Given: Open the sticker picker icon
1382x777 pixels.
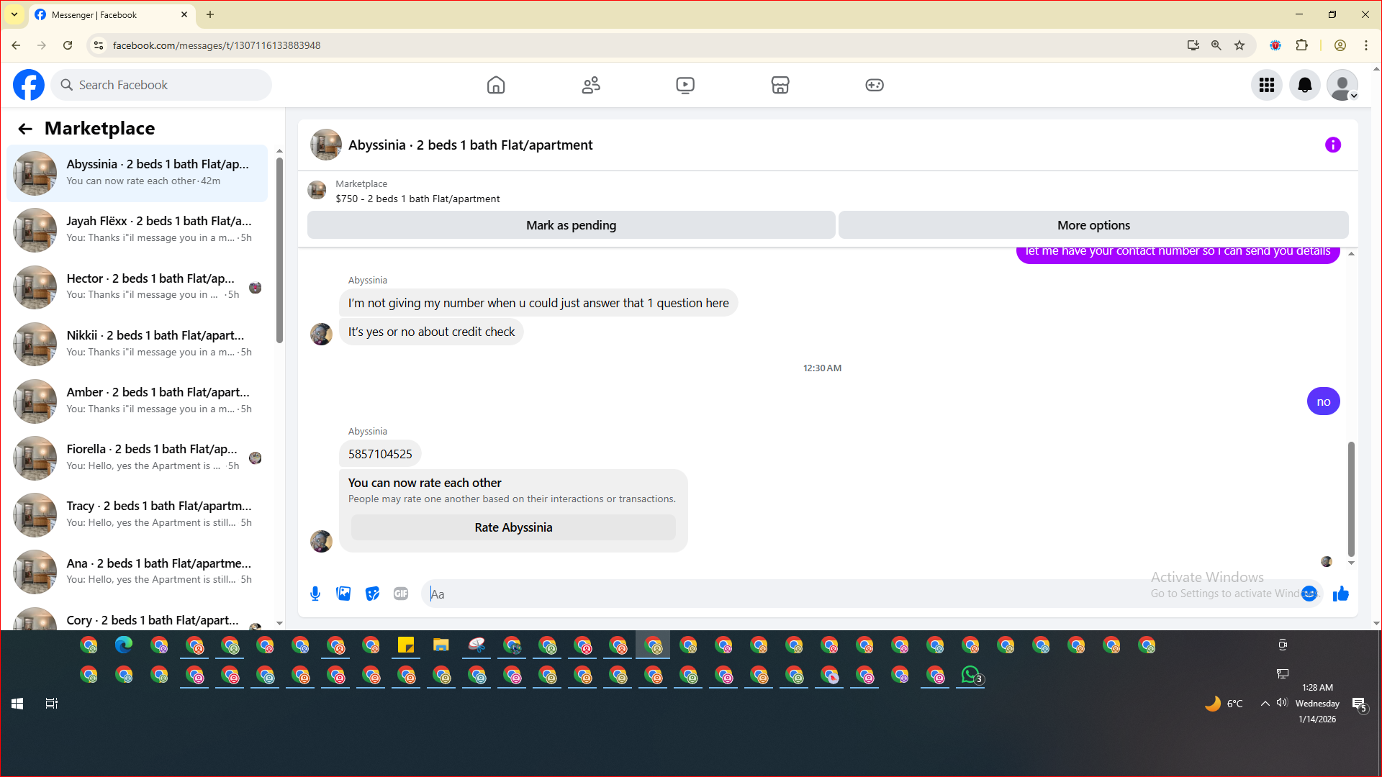Looking at the screenshot, I should [372, 594].
